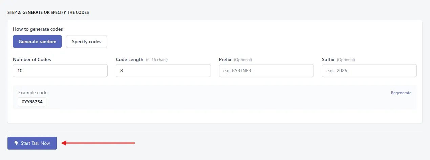The width and height of the screenshot is (430, 160).
Task: Activate the Suffix input field
Action: pyautogui.click(x=369, y=71)
